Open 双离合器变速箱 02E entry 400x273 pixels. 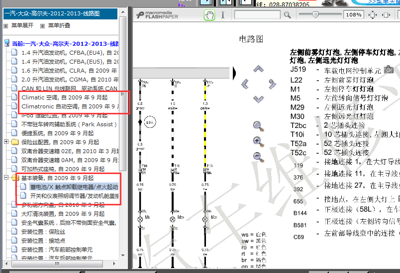coord(70,151)
